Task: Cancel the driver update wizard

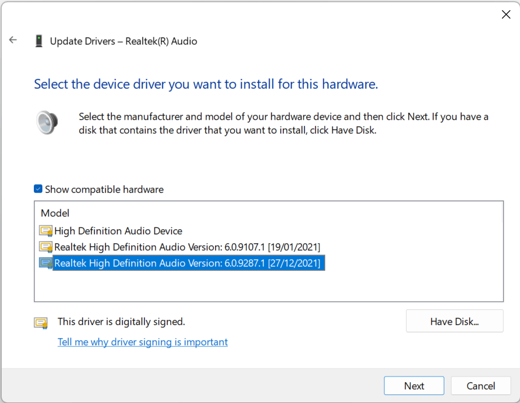Action: click(480, 386)
